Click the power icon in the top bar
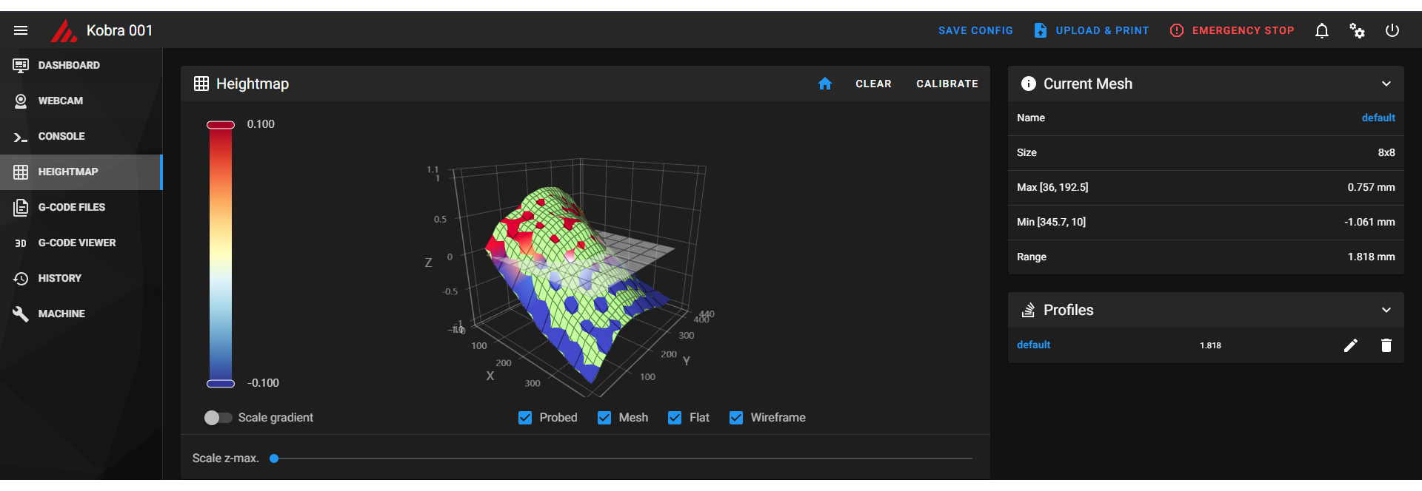Screen dimensions: 1422x491 click(x=1392, y=30)
